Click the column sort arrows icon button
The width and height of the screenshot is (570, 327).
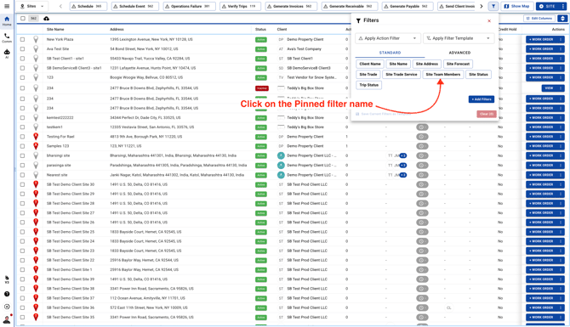pyautogui.click(x=562, y=19)
